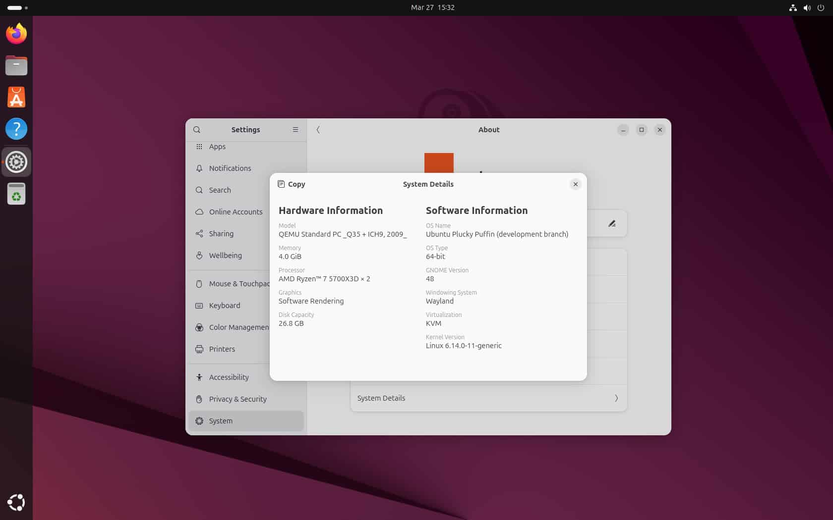Image resolution: width=833 pixels, height=520 pixels.
Task: Click the Notifications bell icon
Action: coord(199,168)
